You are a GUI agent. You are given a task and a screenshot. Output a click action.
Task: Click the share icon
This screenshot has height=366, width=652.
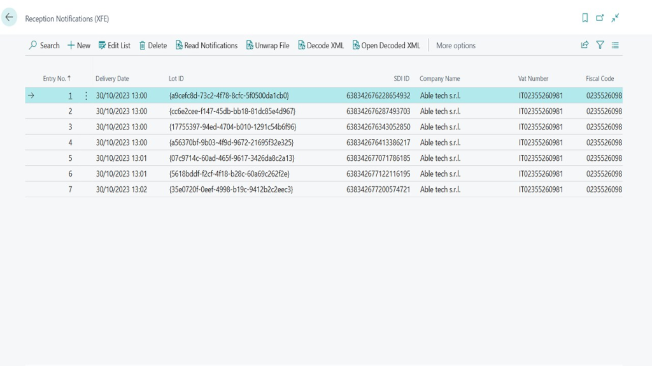pyautogui.click(x=585, y=45)
